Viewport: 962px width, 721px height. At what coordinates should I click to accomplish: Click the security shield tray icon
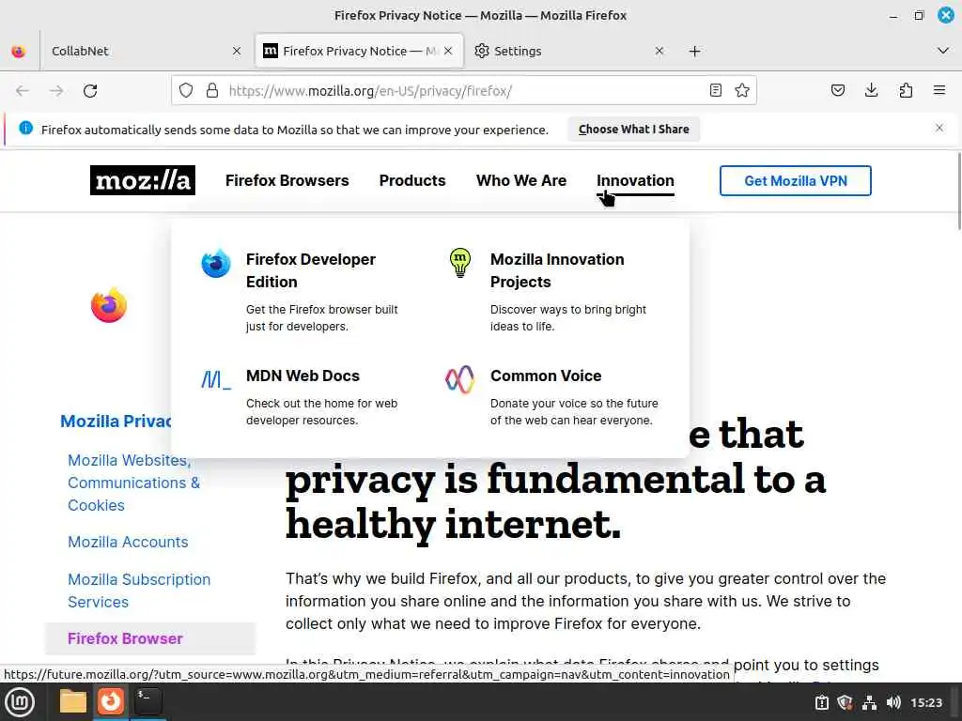tap(846, 702)
